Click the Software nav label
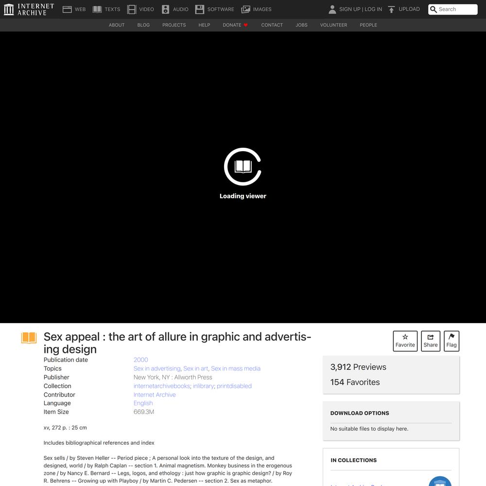 click(221, 9)
